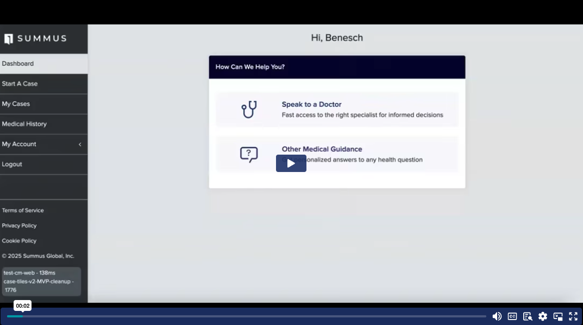The image size is (583, 325).
Task: Open the Dashboard menu item
Action: pos(18,63)
